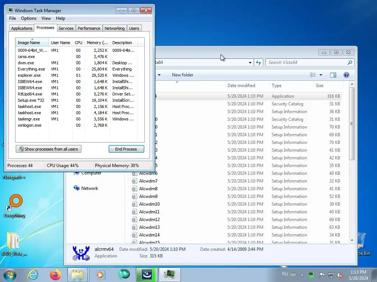Switch to the Services tab

point(66,28)
